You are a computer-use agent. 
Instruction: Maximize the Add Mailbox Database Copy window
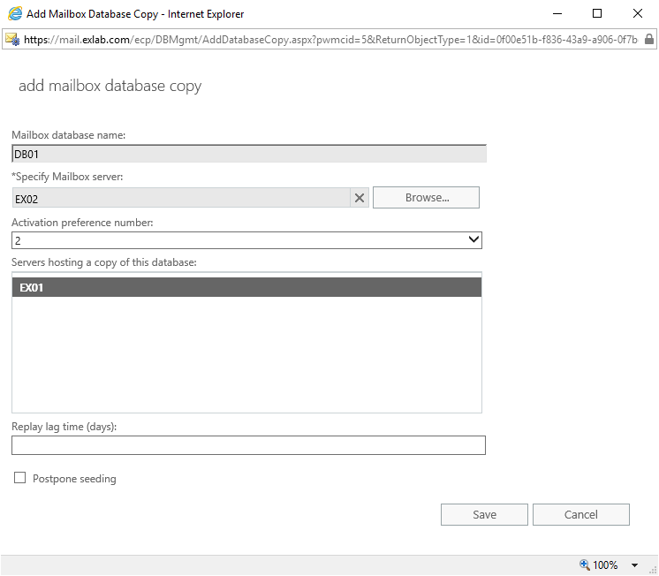597,14
